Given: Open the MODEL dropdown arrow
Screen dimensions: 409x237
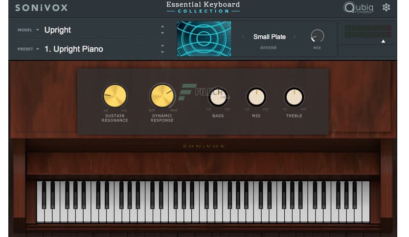Looking at the screenshot, I should 38,30.
